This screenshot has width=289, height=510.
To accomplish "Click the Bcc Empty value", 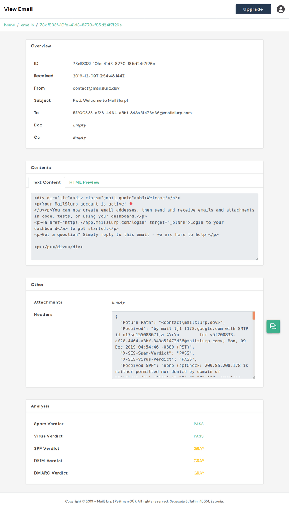I will (x=79, y=125).
